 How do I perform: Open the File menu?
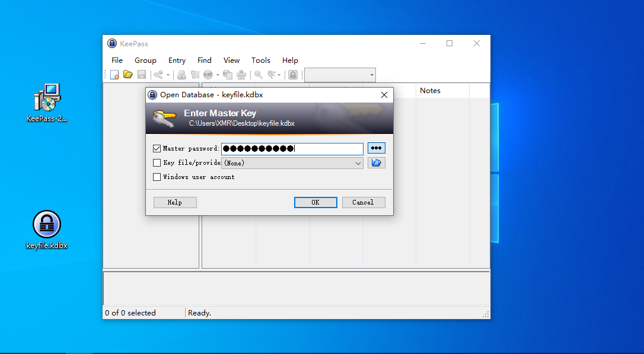click(117, 60)
